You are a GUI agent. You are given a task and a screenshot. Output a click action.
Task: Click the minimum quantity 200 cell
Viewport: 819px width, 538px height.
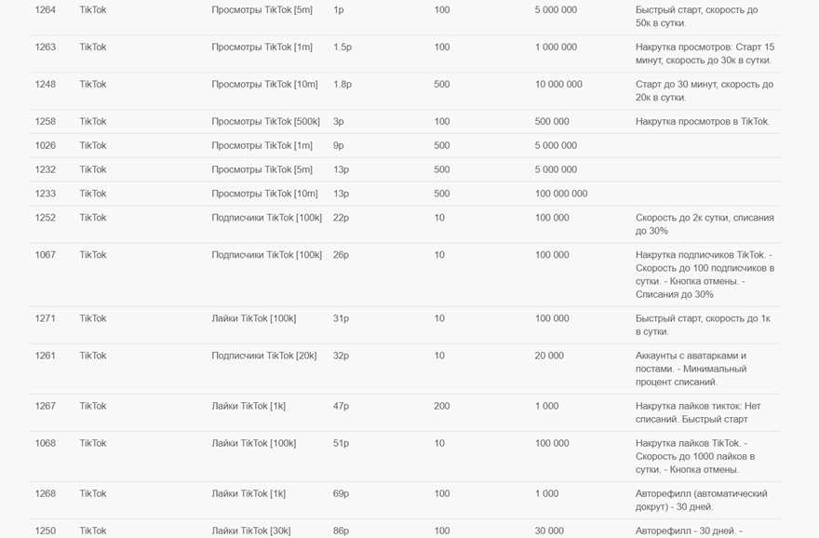pyautogui.click(x=441, y=407)
